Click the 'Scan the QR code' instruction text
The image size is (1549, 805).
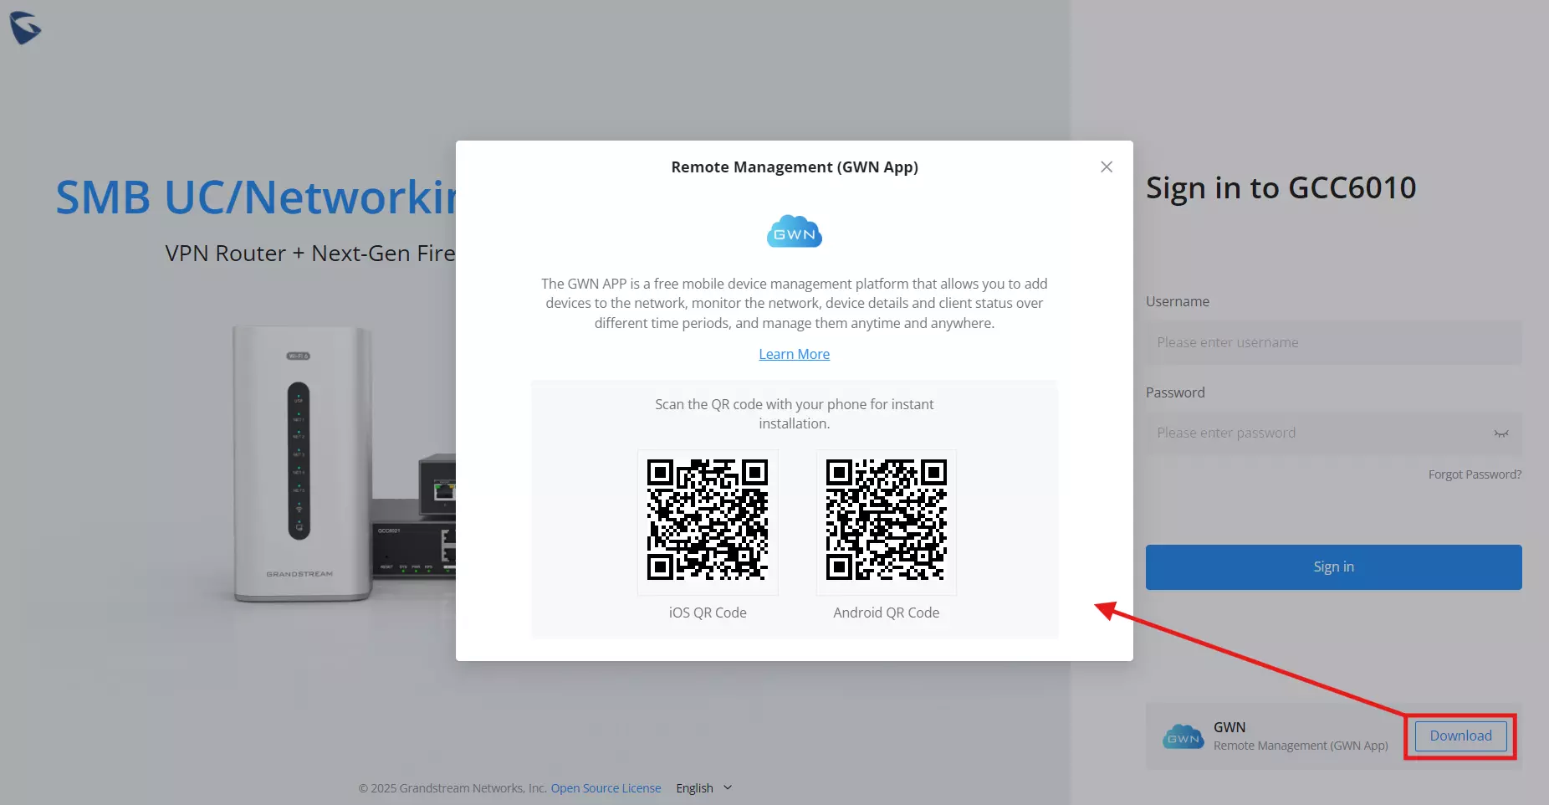[795, 413]
